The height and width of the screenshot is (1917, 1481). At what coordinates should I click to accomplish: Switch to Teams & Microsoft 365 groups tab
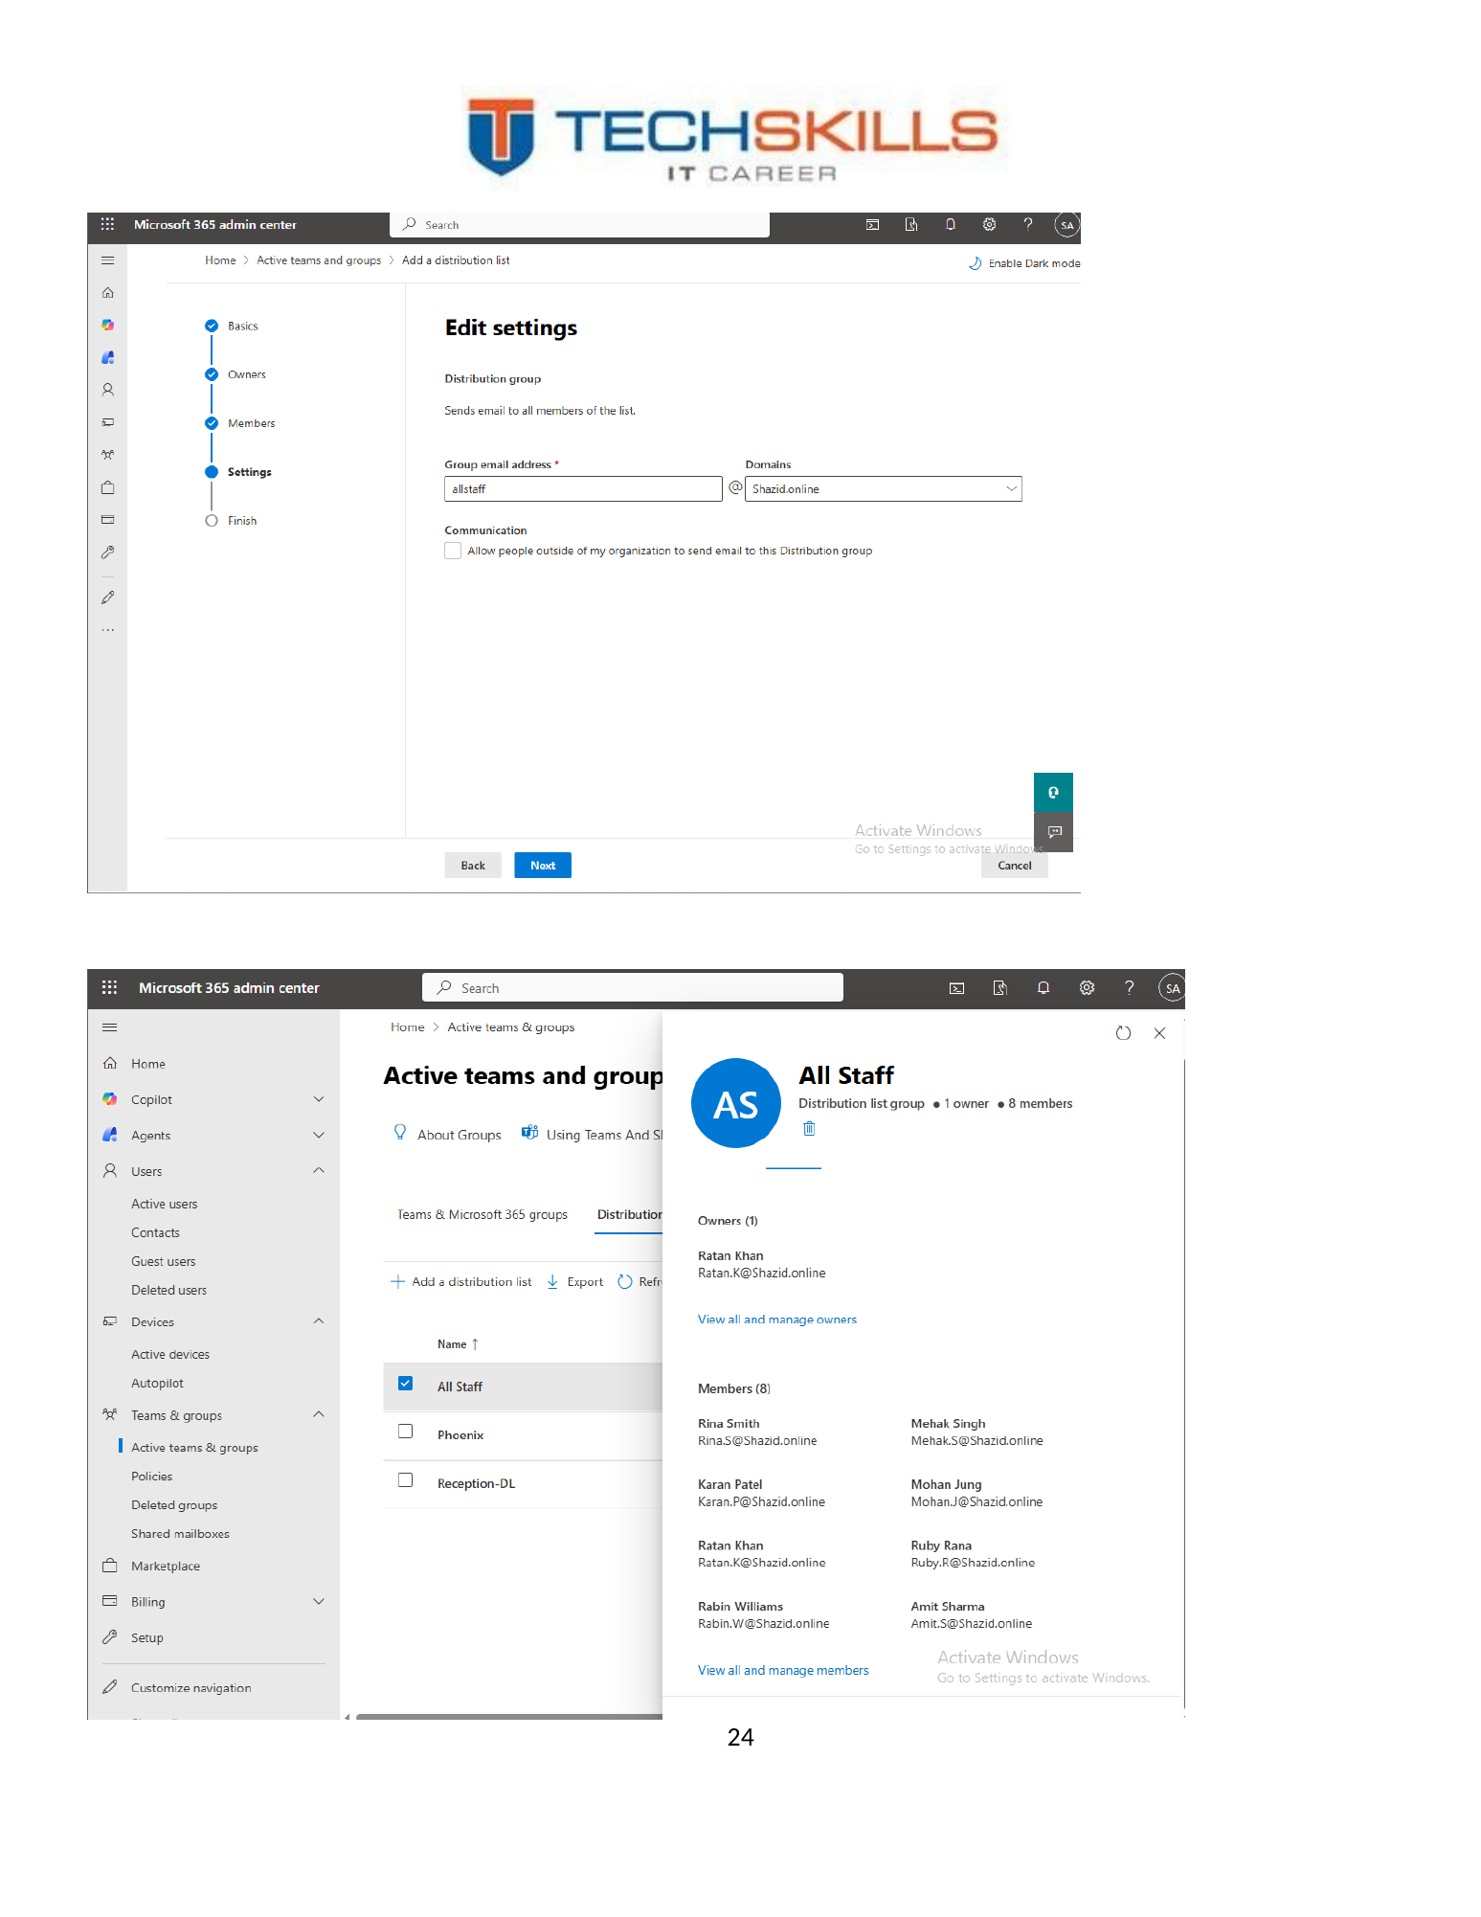pyautogui.click(x=482, y=1214)
